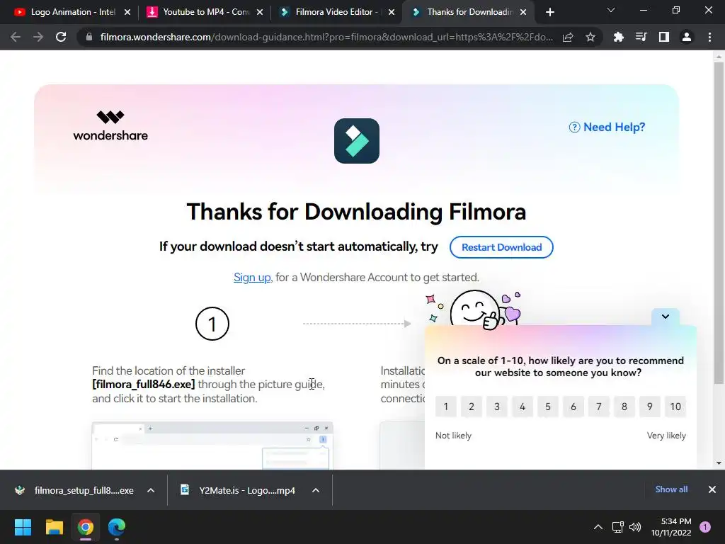This screenshot has width=725, height=544.
Task: Open the Extensions puzzle icon
Action: click(x=618, y=37)
